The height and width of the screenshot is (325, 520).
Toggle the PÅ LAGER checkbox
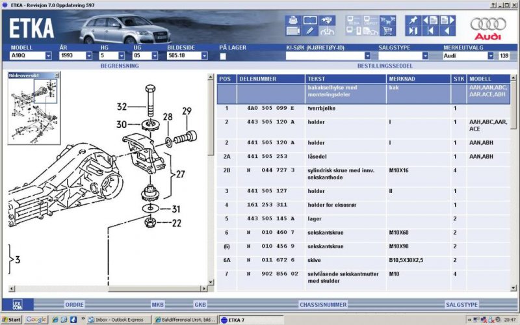pyautogui.click(x=223, y=56)
